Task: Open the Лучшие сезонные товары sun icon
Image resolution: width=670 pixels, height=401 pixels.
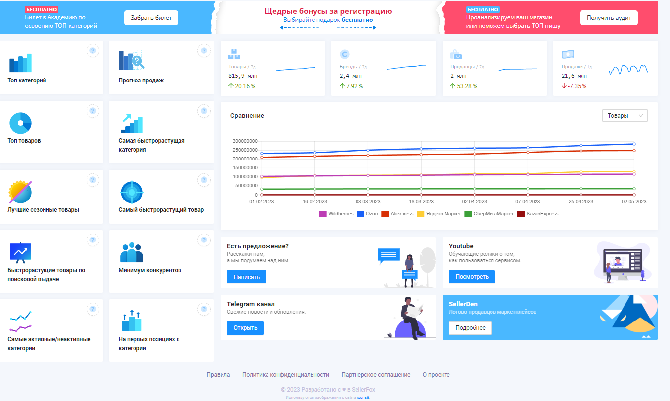Action: pyautogui.click(x=20, y=192)
